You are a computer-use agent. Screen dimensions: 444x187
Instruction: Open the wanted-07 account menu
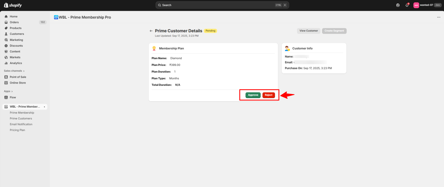(x=427, y=5)
